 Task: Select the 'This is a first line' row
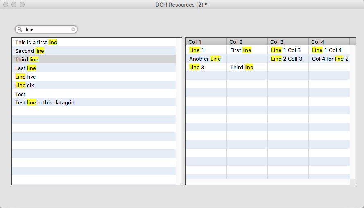(x=36, y=42)
